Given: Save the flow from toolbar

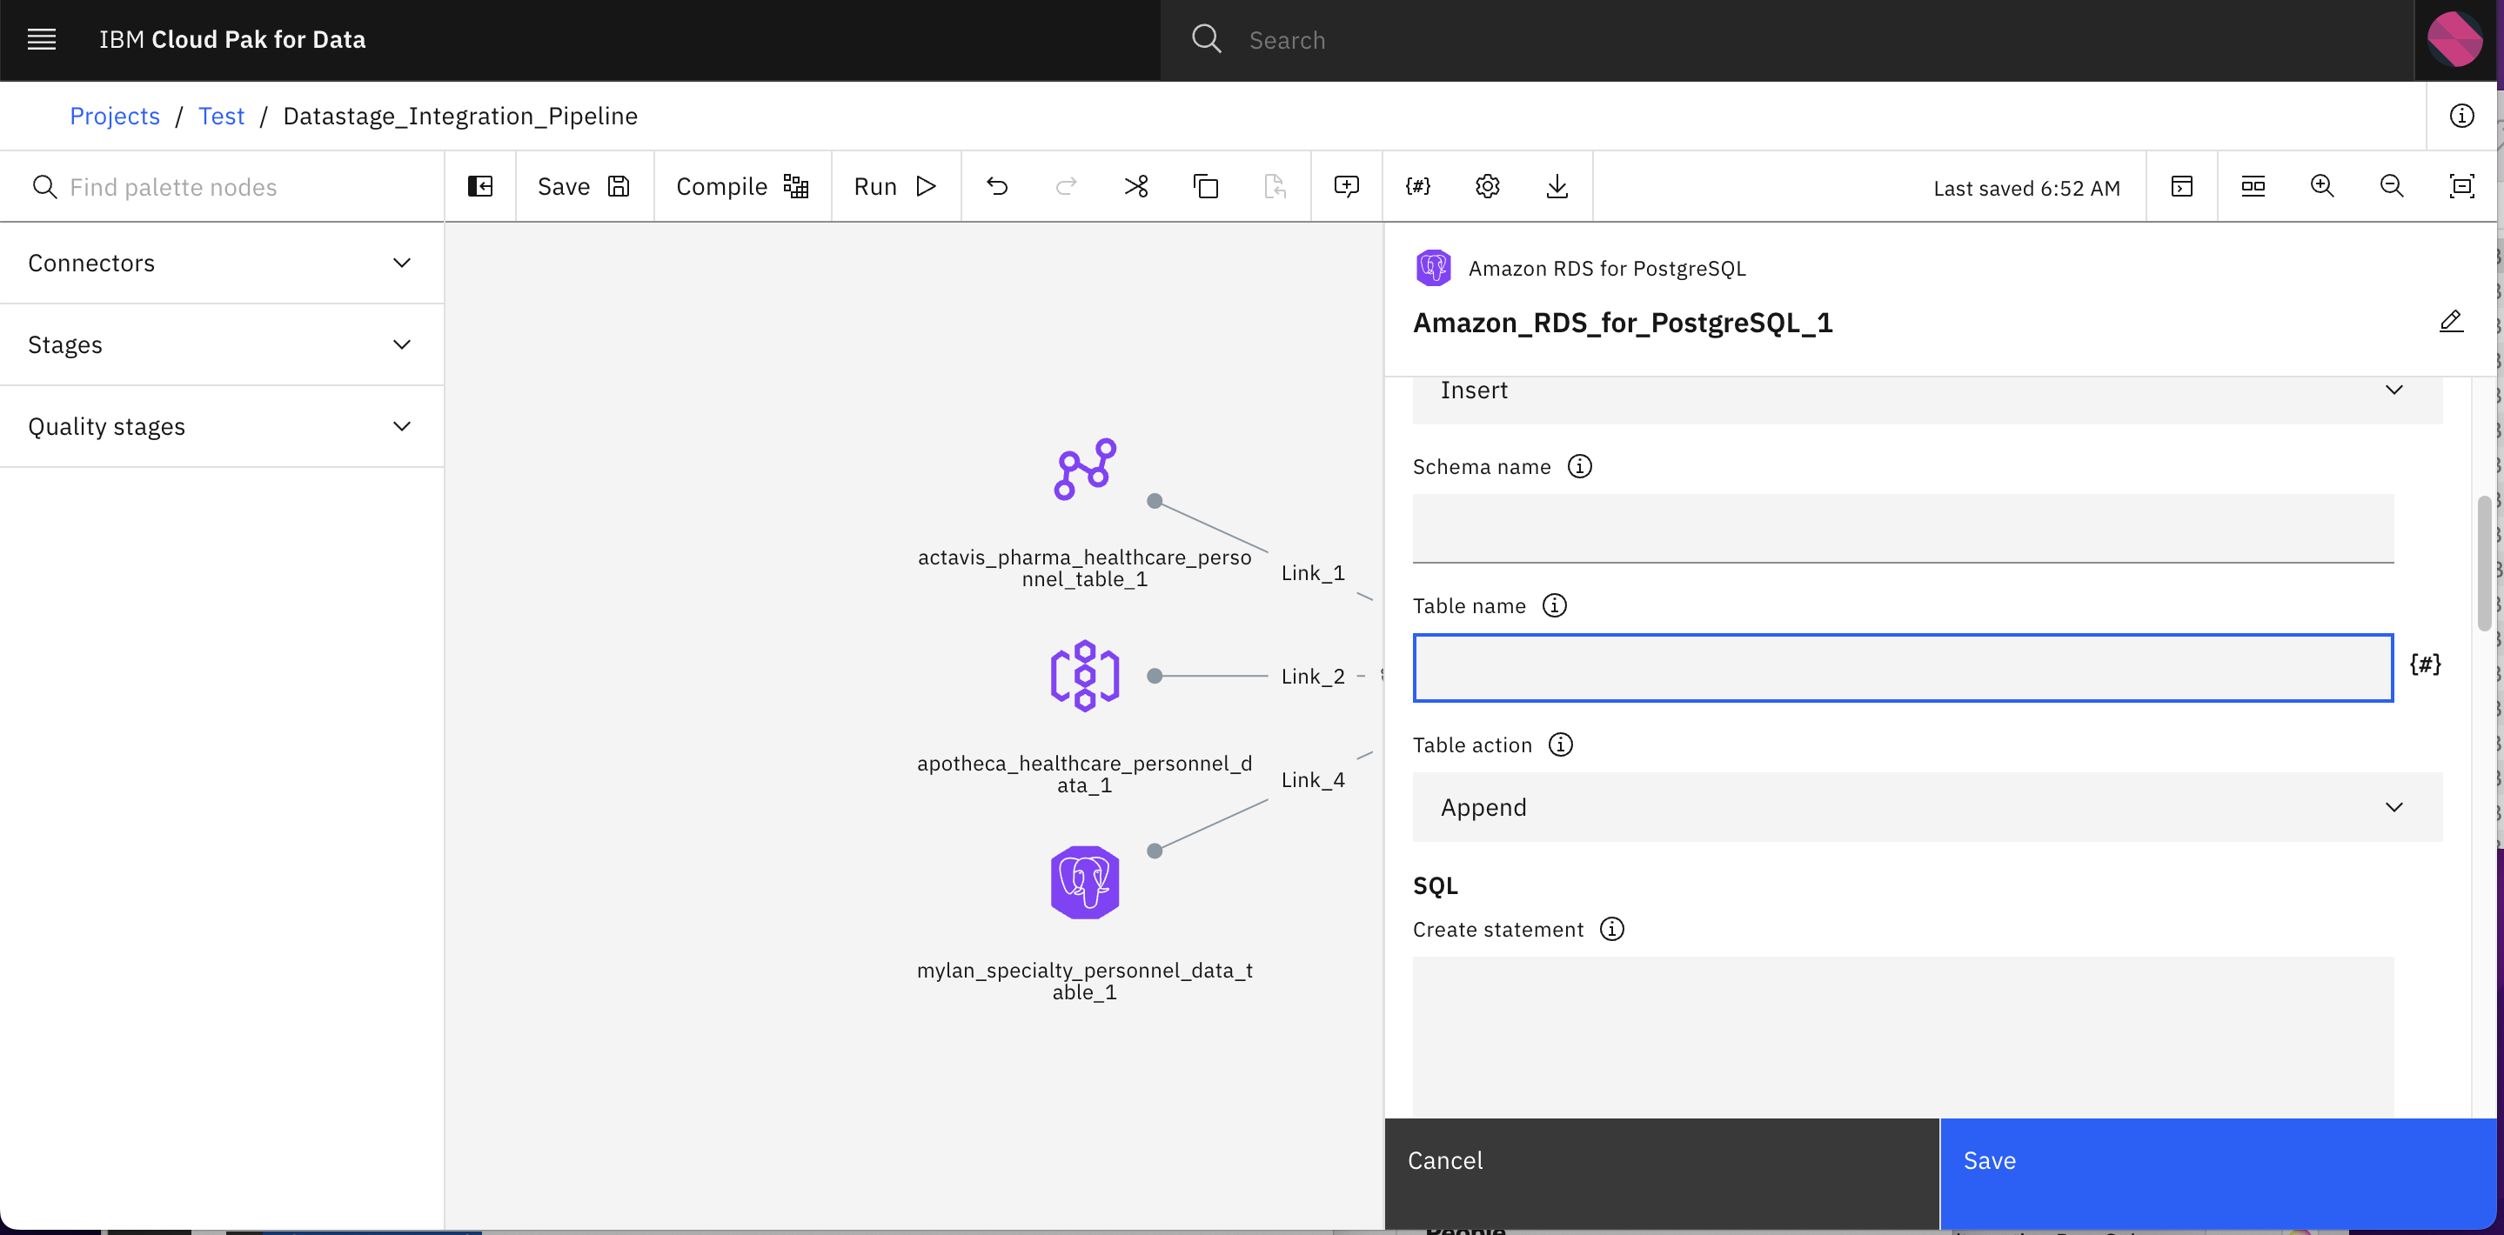Looking at the screenshot, I should click(x=584, y=187).
